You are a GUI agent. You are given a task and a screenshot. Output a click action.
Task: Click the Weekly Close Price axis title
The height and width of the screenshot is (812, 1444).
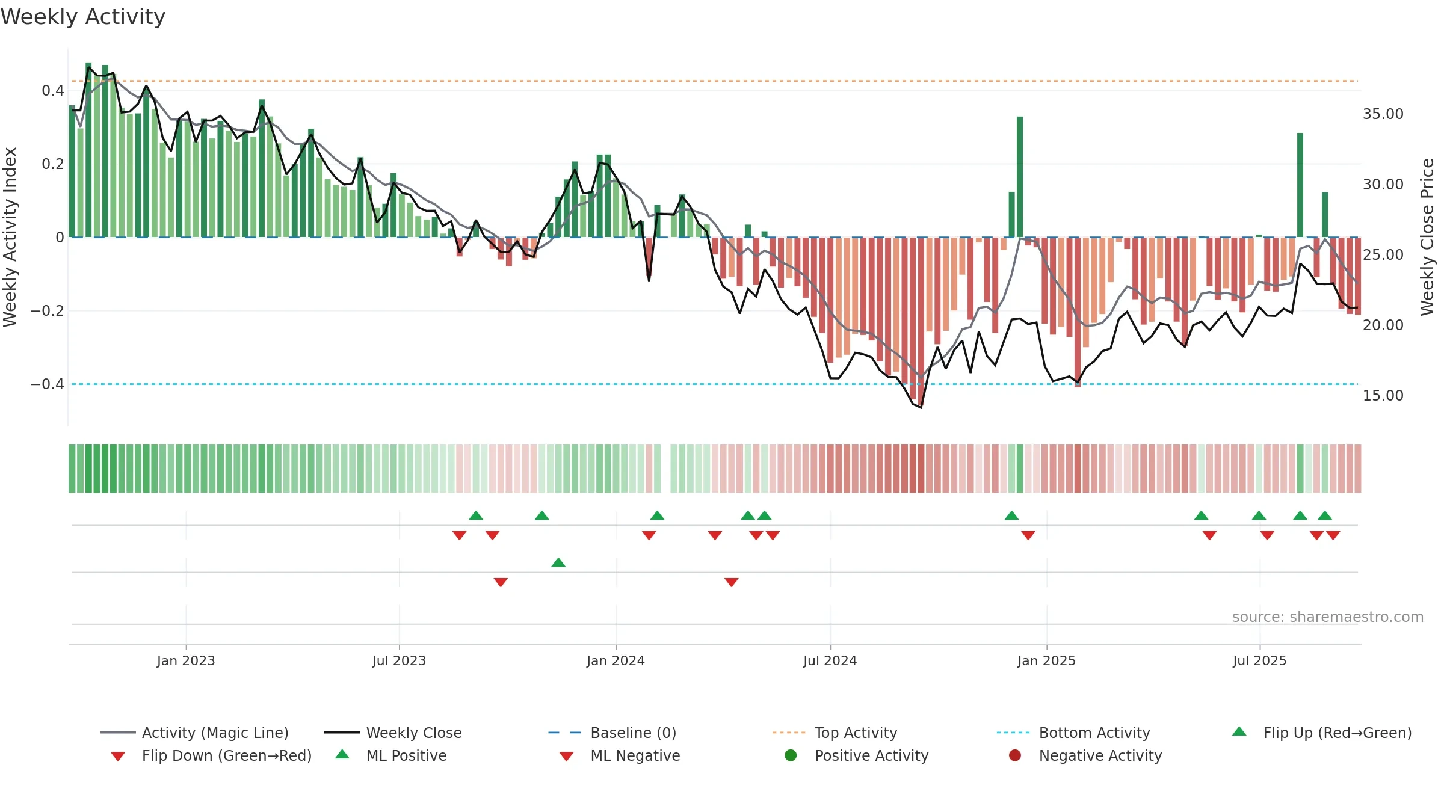coord(1427,237)
